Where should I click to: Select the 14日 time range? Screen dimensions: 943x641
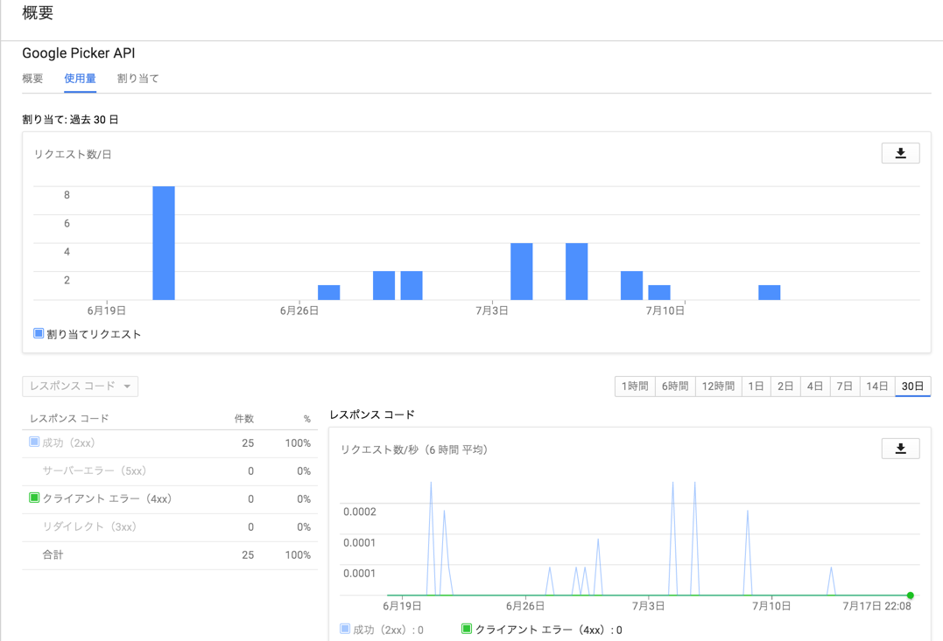tap(876, 386)
